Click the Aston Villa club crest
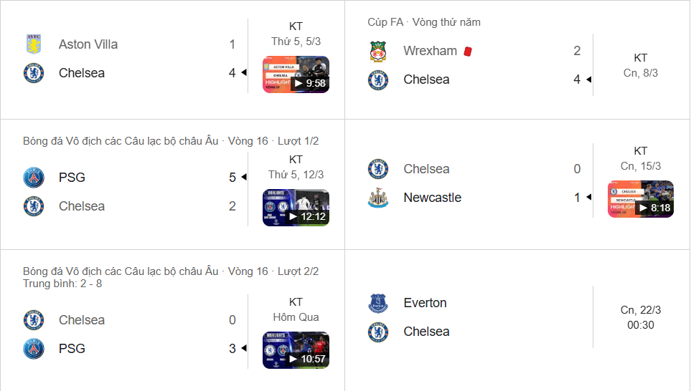 coord(34,44)
